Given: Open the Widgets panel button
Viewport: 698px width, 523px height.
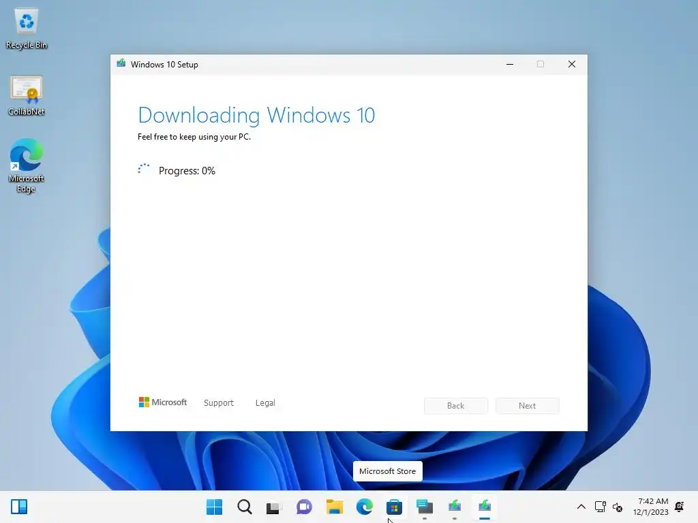Looking at the screenshot, I should click(19, 507).
